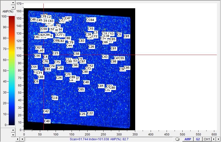Image resolution: width=221 pixels, height=142 pixels.
Task: Select the AMP tab
Action: click(188, 139)
